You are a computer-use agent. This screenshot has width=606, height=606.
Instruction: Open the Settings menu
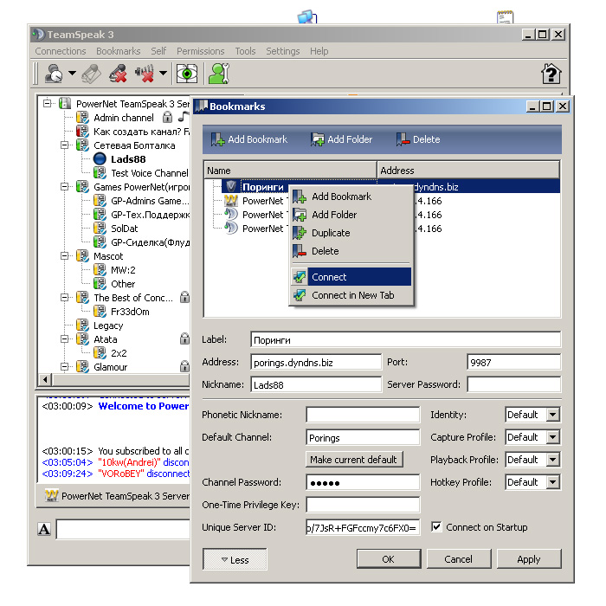coord(282,51)
